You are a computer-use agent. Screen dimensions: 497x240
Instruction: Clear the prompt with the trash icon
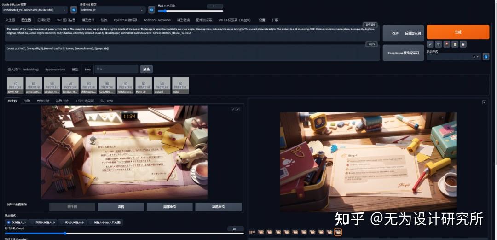click(x=439, y=44)
